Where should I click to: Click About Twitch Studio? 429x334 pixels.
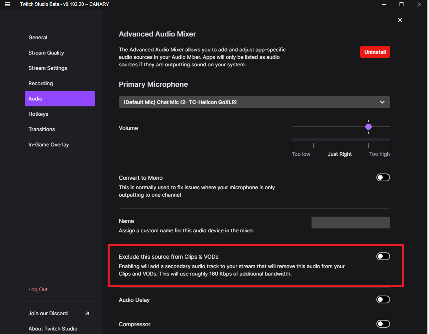click(53, 329)
